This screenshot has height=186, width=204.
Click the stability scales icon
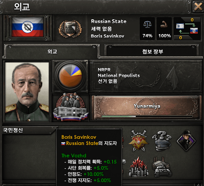(147, 24)
